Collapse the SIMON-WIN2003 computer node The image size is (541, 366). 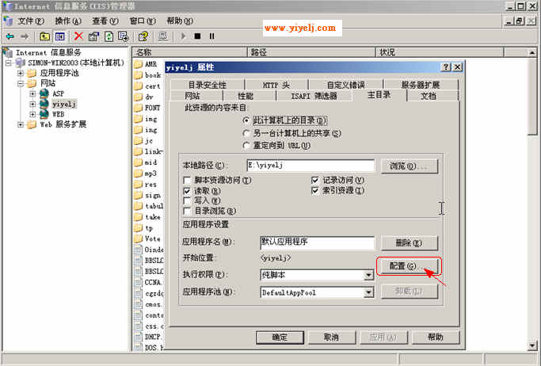coord(9,63)
